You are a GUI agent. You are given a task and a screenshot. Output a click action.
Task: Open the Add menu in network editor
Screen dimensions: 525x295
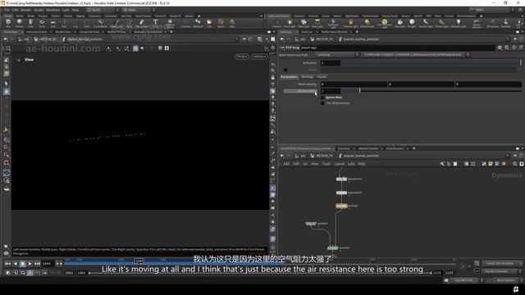pyautogui.click(x=286, y=164)
